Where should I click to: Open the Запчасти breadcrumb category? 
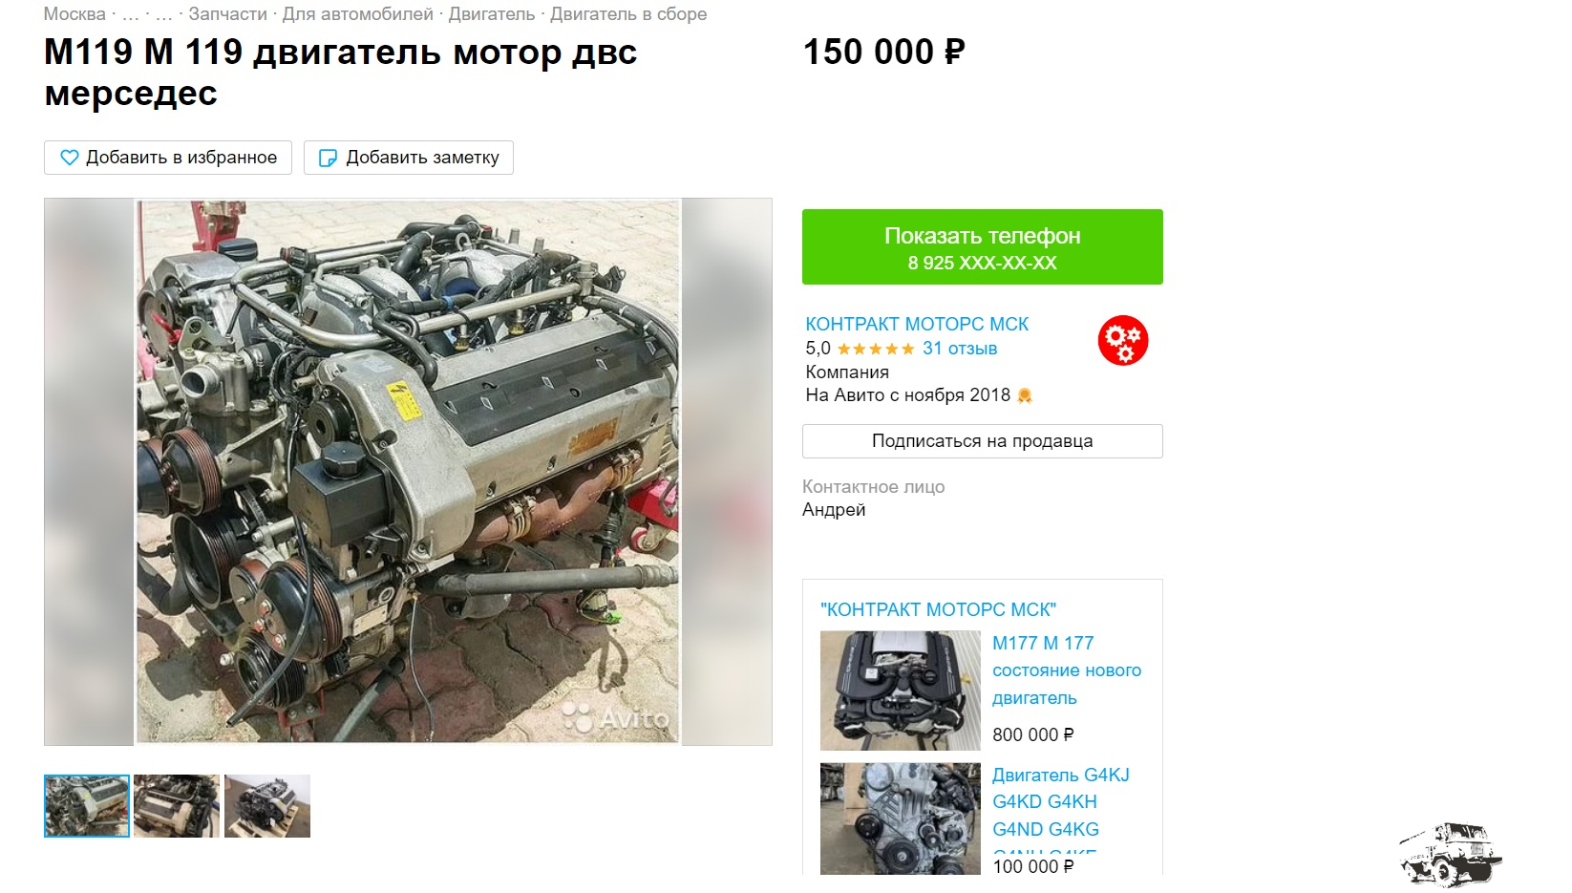coord(227,14)
